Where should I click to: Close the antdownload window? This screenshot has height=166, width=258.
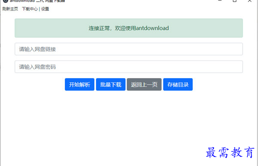pos(249,1)
